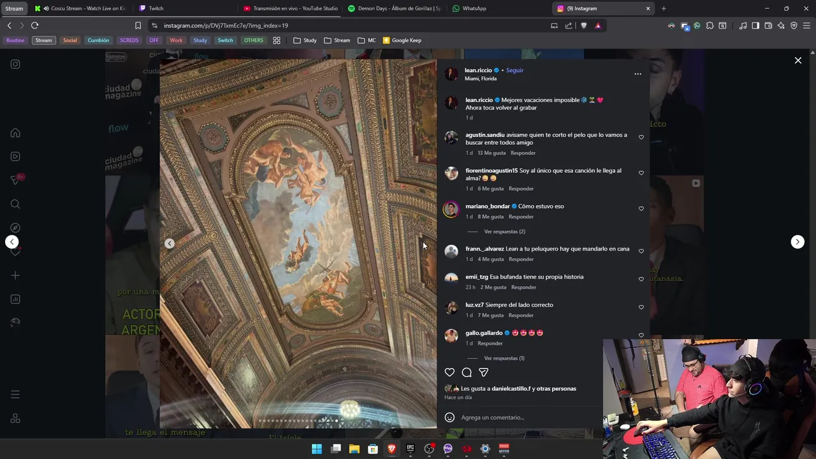816x459 pixels.
Task: Reply to emii_tzg's comment via Responder
Action: tap(523, 288)
